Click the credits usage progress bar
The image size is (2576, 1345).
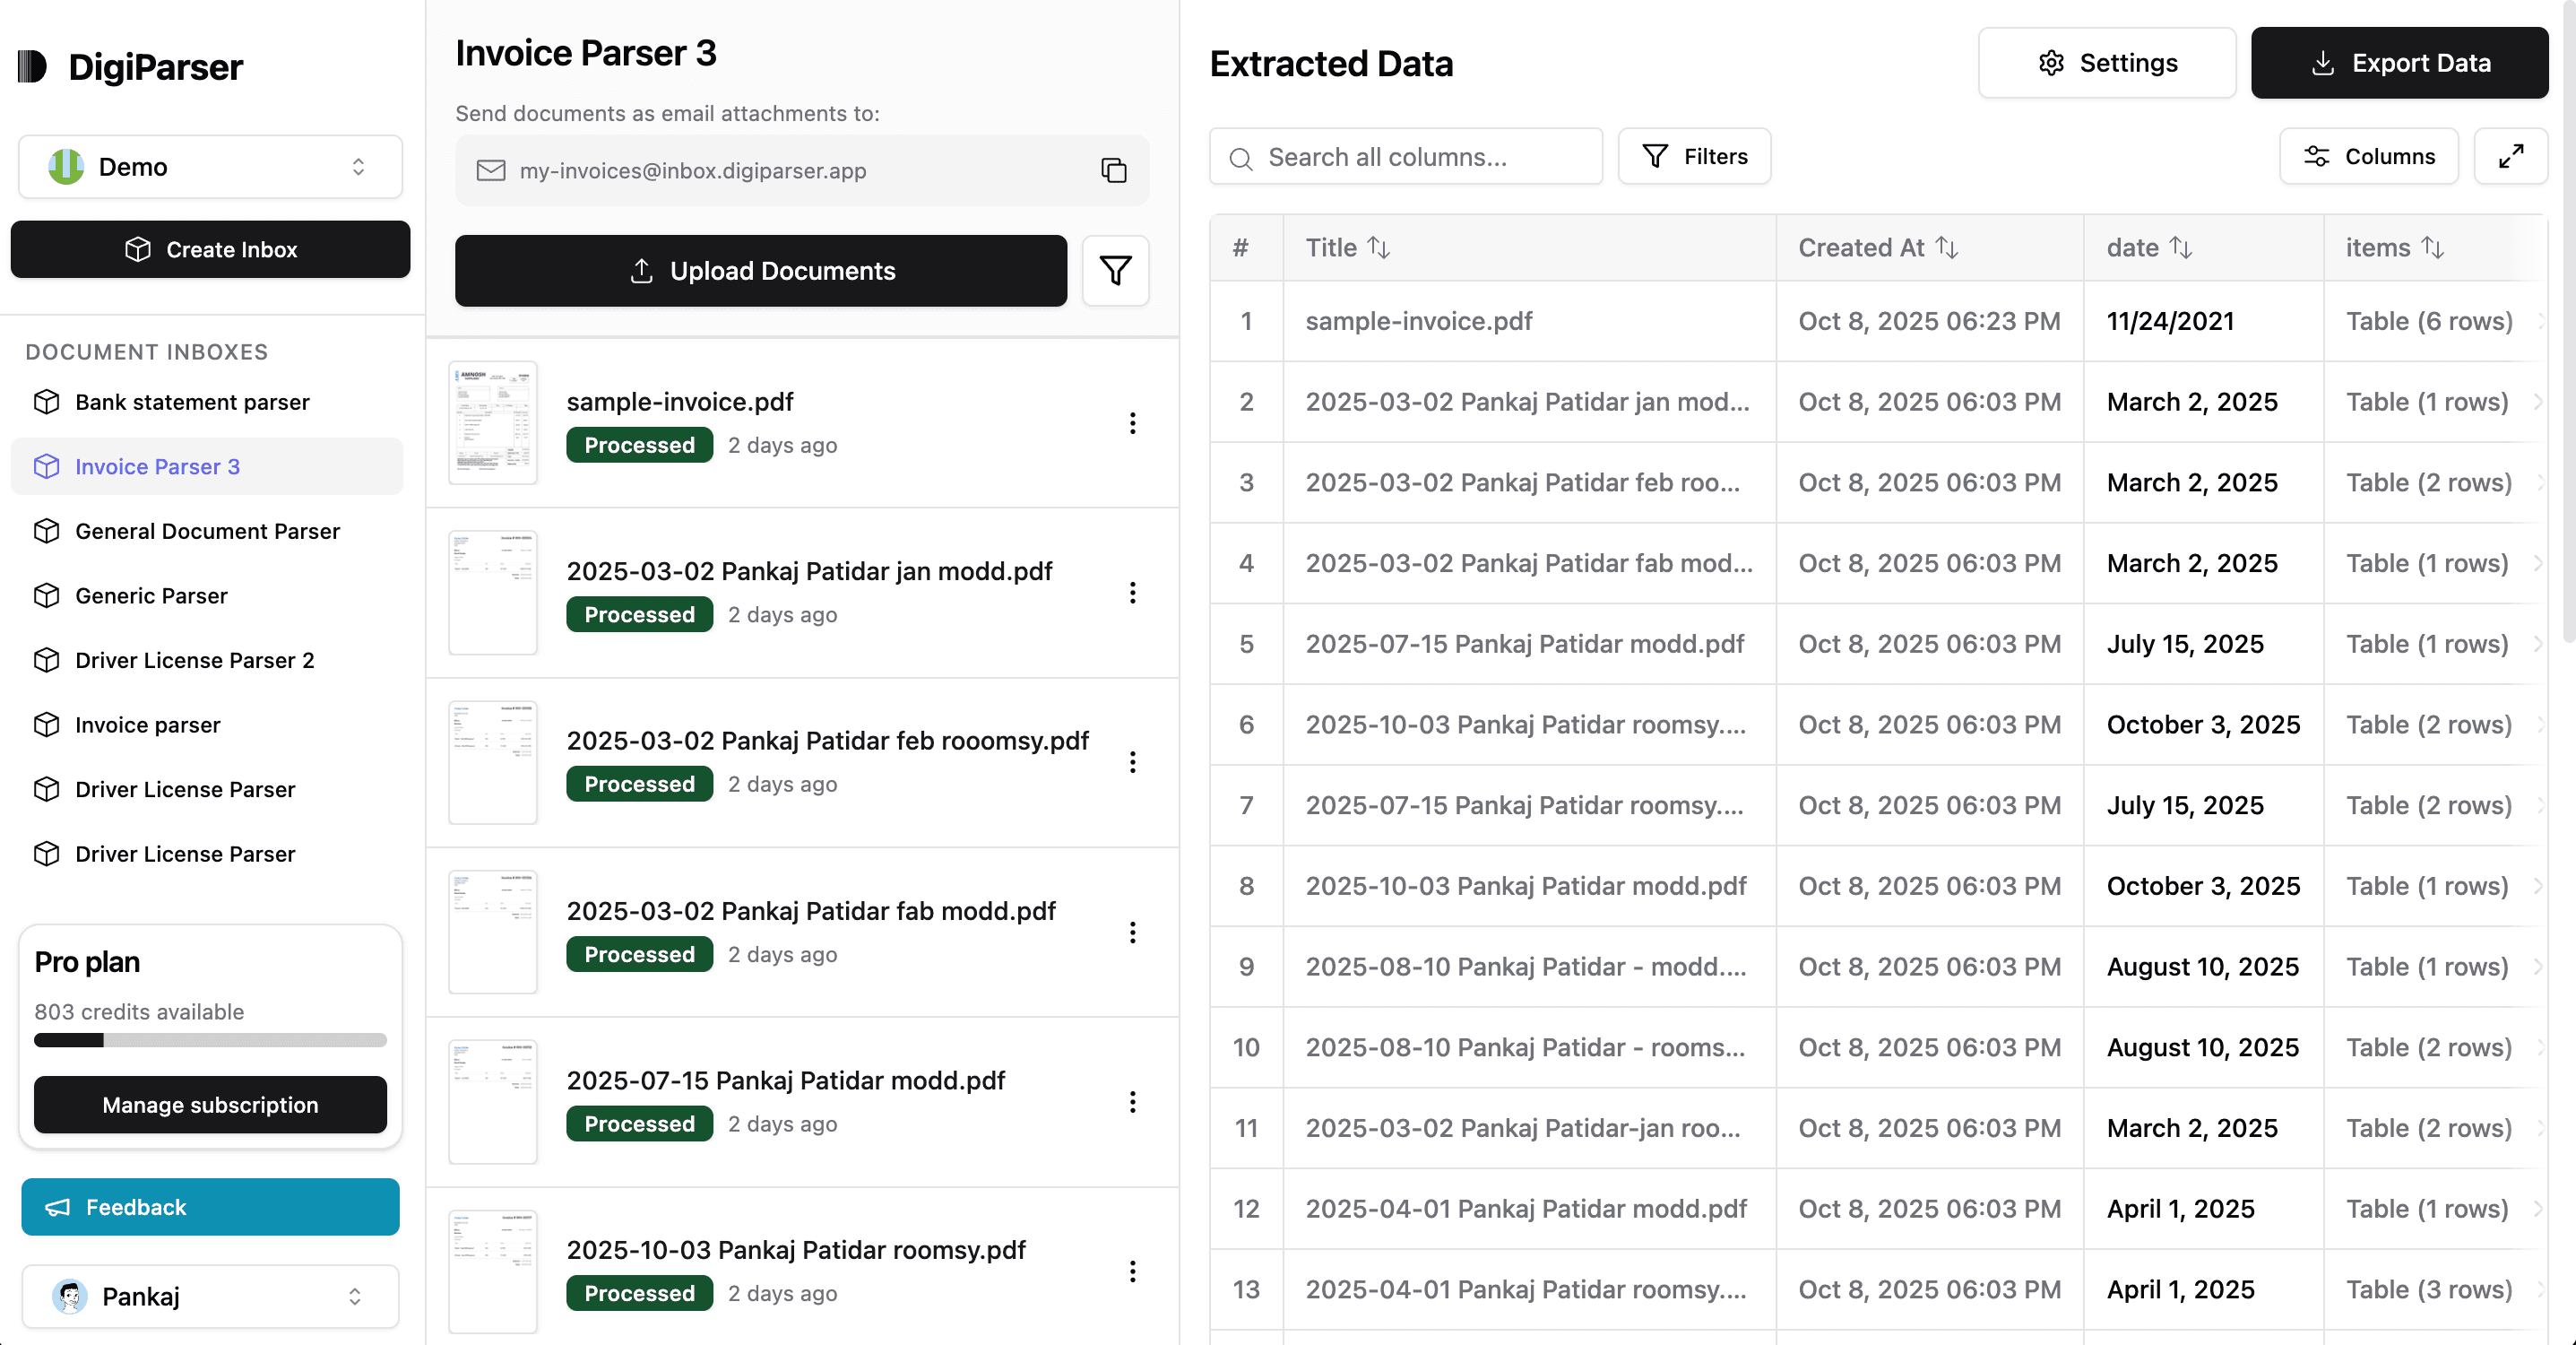click(x=209, y=1040)
